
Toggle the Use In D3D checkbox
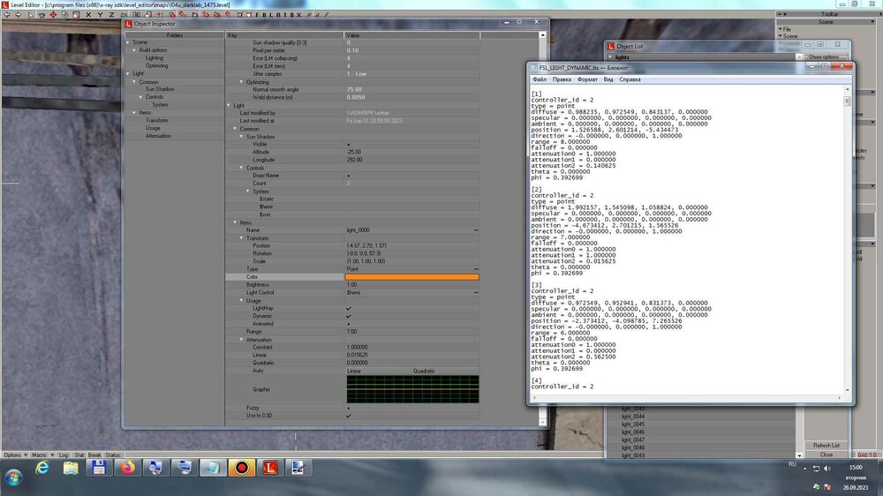(x=349, y=415)
